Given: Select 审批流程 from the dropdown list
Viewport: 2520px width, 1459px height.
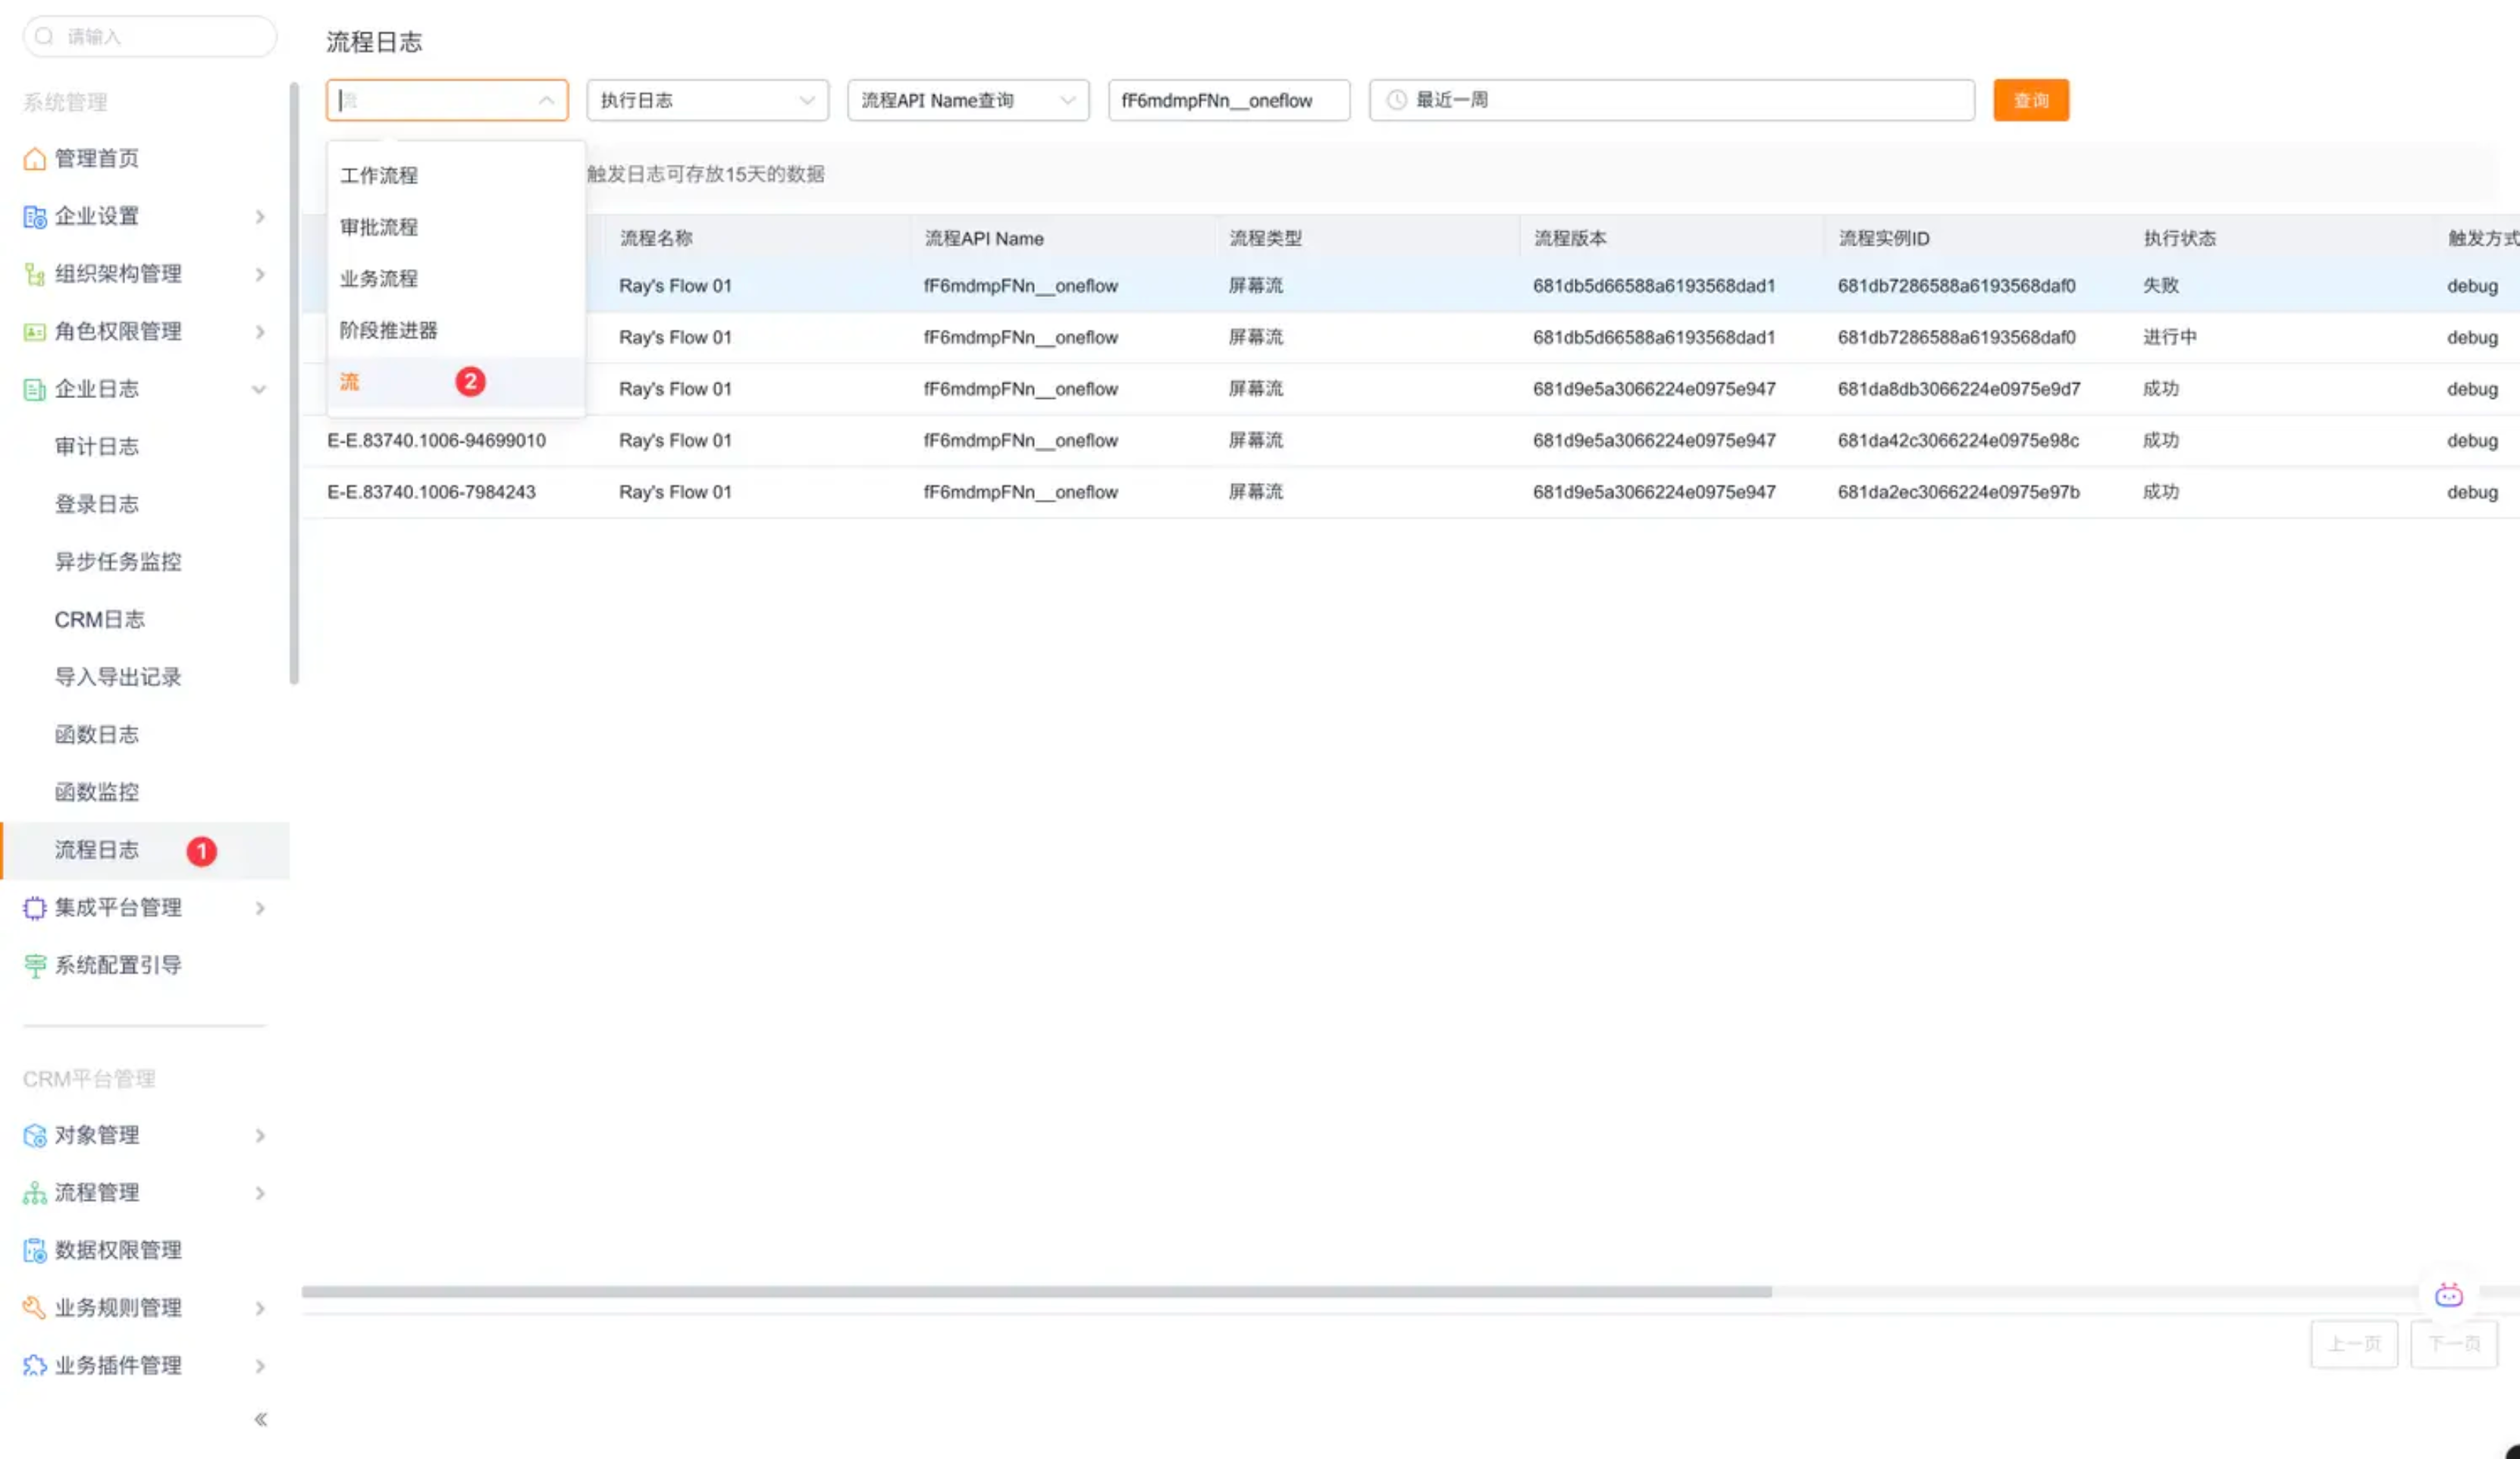Looking at the screenshot, I should [379, 227].
